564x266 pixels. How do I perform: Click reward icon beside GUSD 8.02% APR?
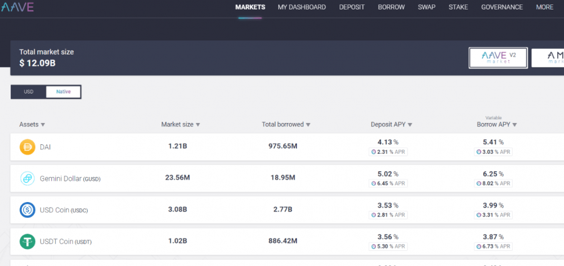478,184
